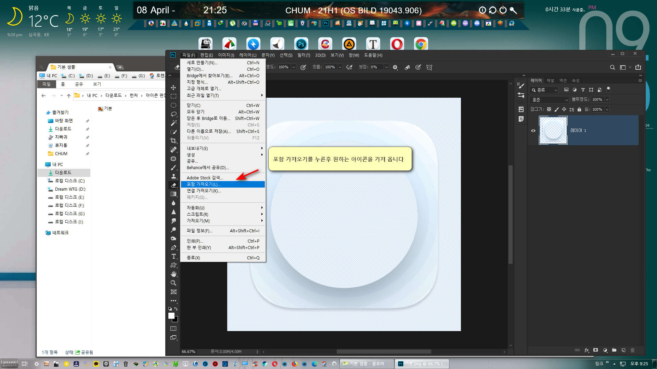657x369 pixels.
Task: Hide the 레이어 1 layer visibility
Action: (533, 131)
